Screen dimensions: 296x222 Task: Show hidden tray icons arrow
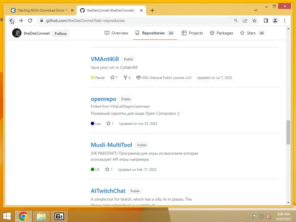point(248,217)
